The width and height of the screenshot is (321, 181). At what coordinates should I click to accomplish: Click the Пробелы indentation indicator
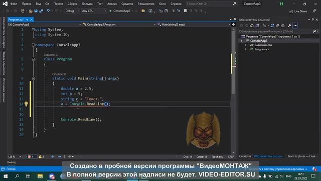pos(217,157)
